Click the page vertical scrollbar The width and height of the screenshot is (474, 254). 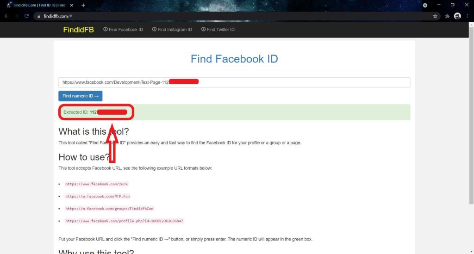[x=471, y=116]
